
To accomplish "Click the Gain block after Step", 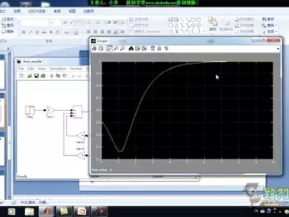I will 50,111.
